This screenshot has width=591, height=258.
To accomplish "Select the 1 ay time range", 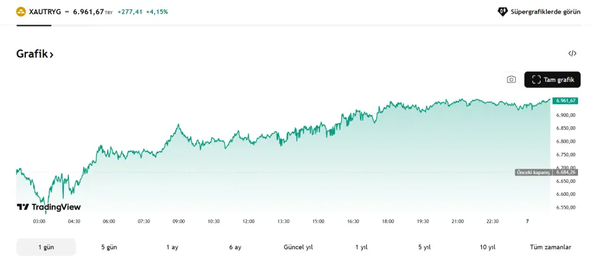I will tap(172, 247).
